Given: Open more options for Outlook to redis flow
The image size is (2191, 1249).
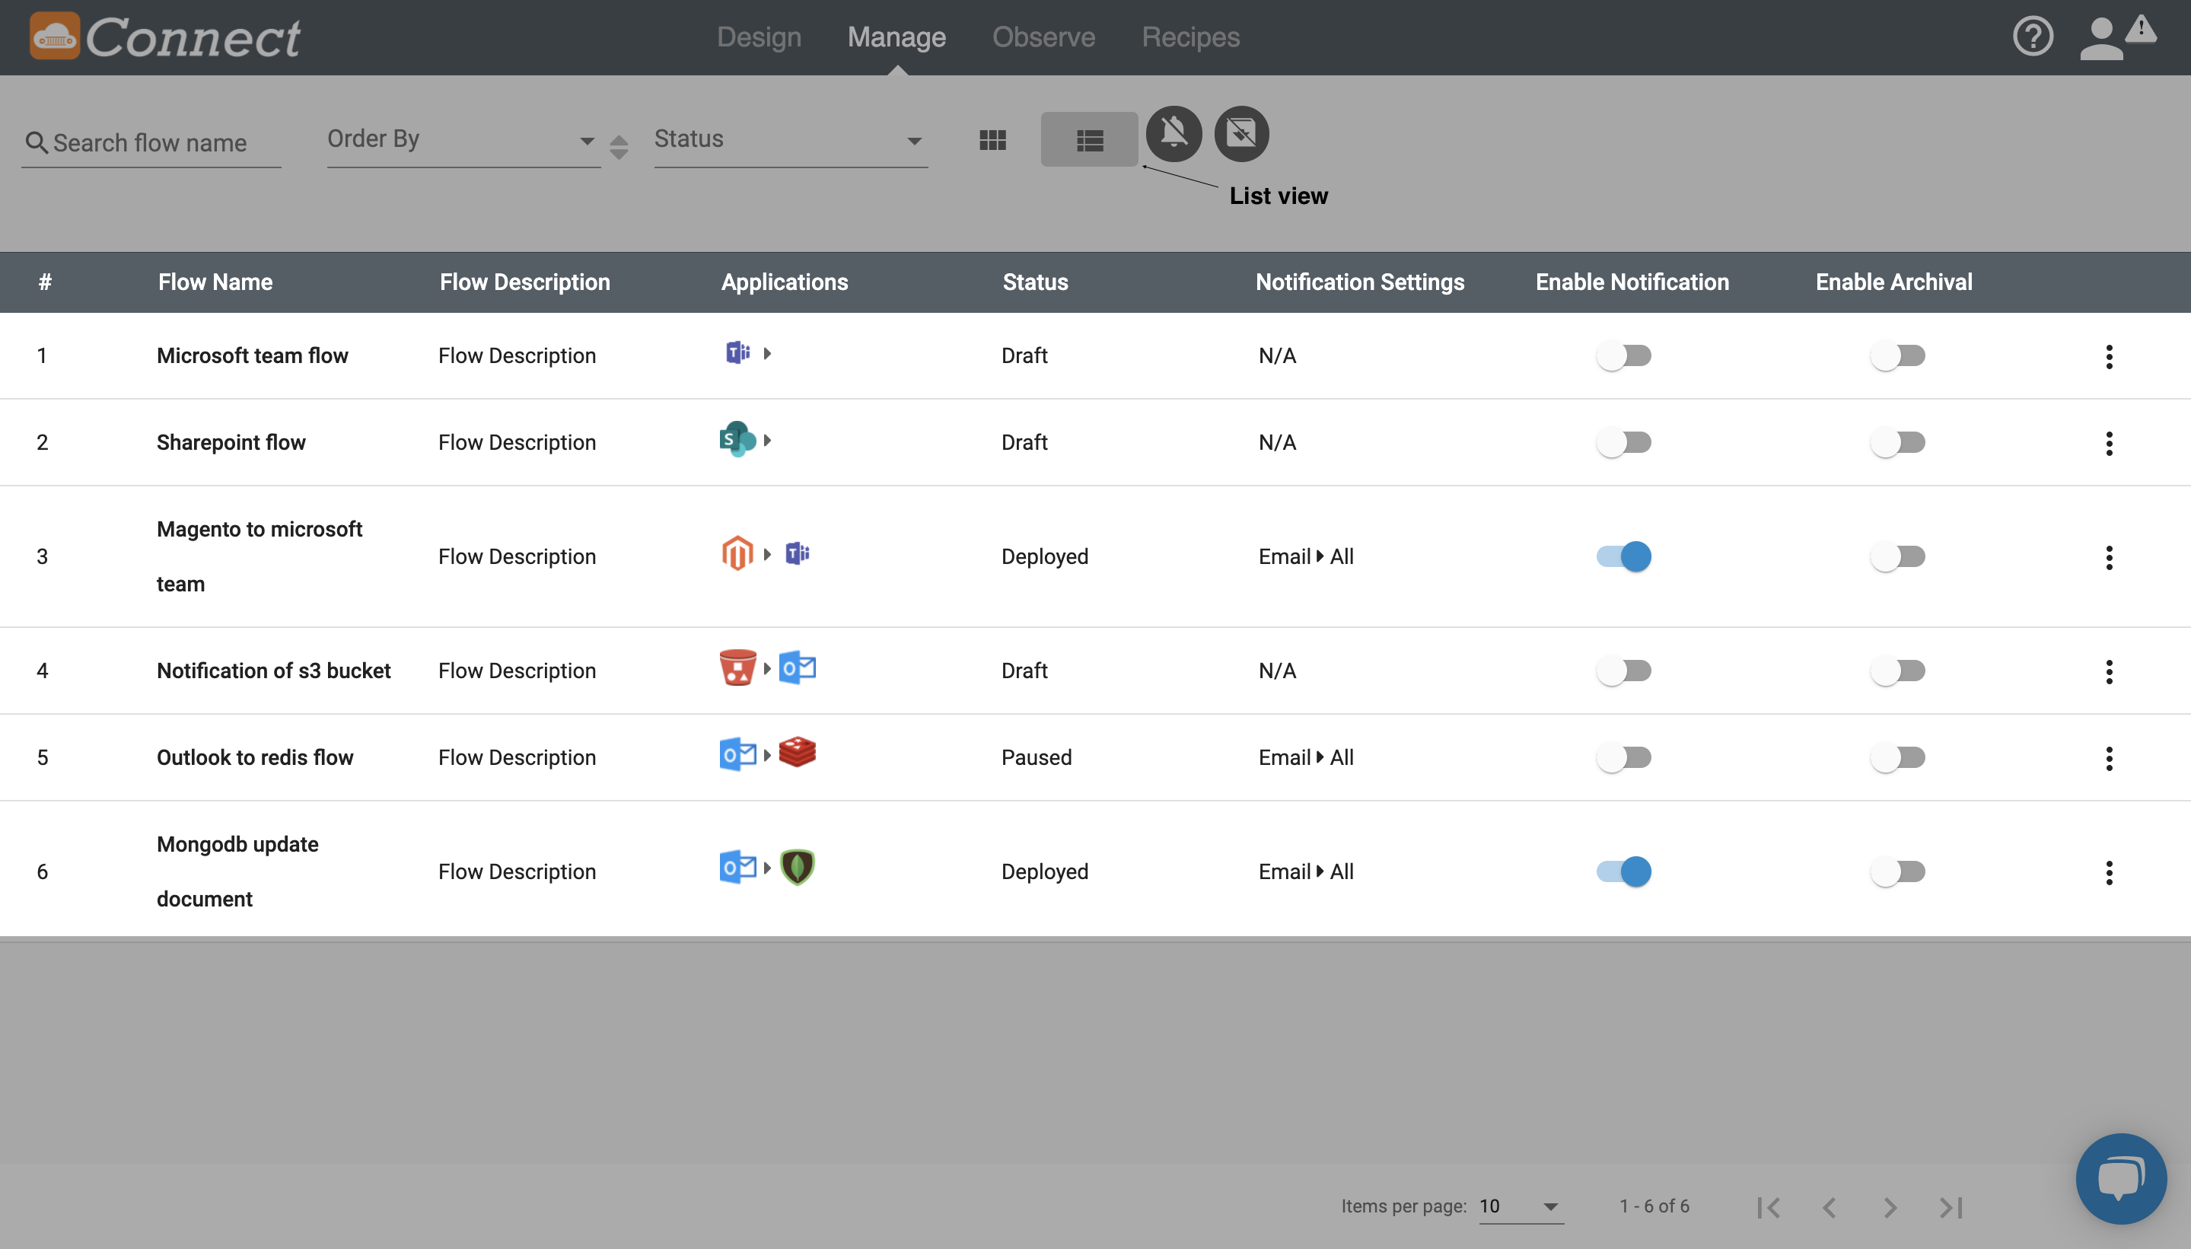Looking at the screenshot, I should pyautogui.click(x=2109, y=758).
